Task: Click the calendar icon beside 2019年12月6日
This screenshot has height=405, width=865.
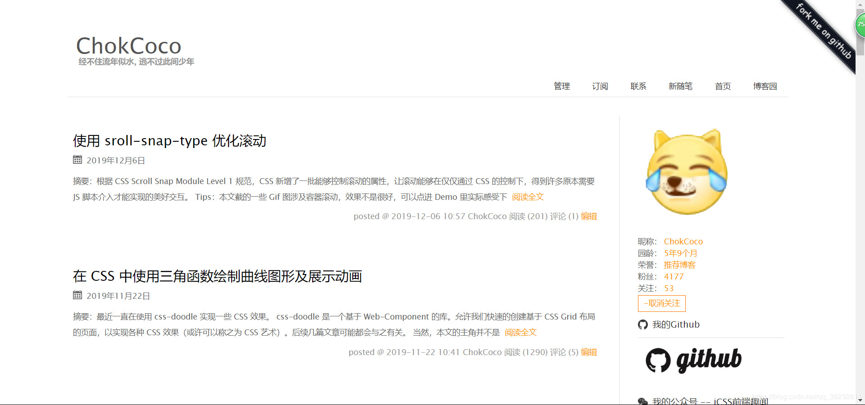Action: click(77, 160)
